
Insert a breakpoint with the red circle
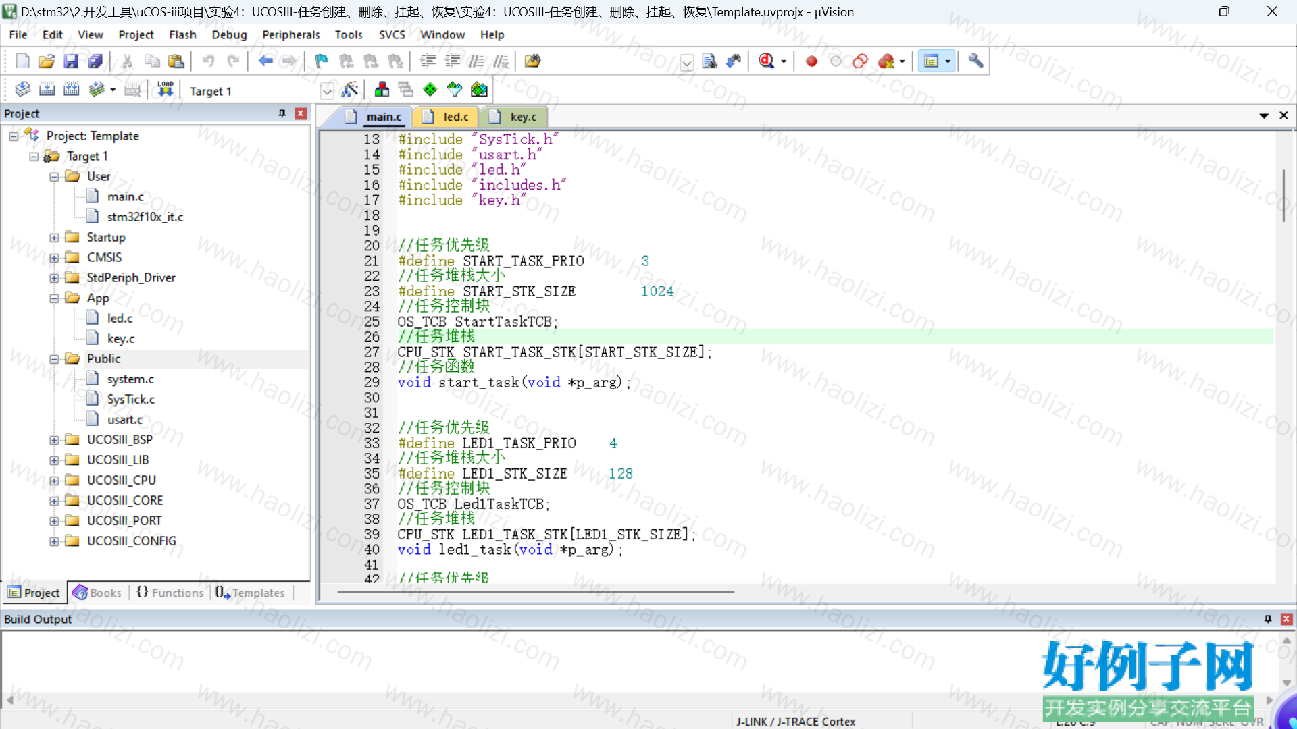(x=811, y=61)
